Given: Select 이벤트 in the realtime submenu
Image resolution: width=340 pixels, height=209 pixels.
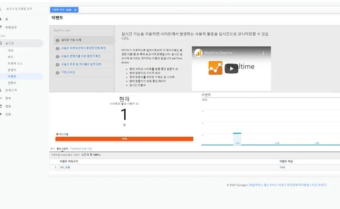Looking at the screenshot, I should pos(12,76).
